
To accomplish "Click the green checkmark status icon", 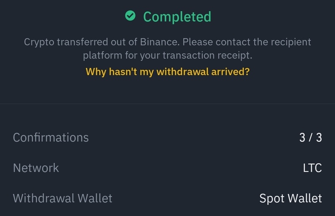I will (131, 16).
